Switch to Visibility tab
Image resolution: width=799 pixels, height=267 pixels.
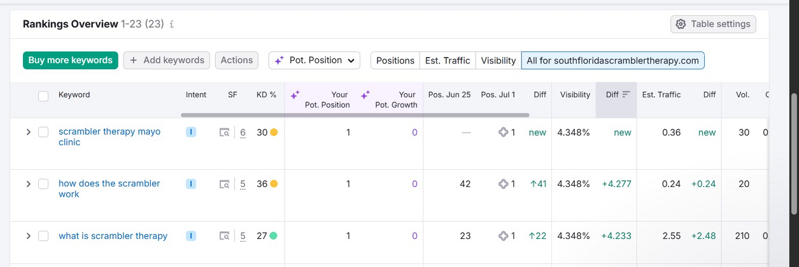[x=498, y=60]
